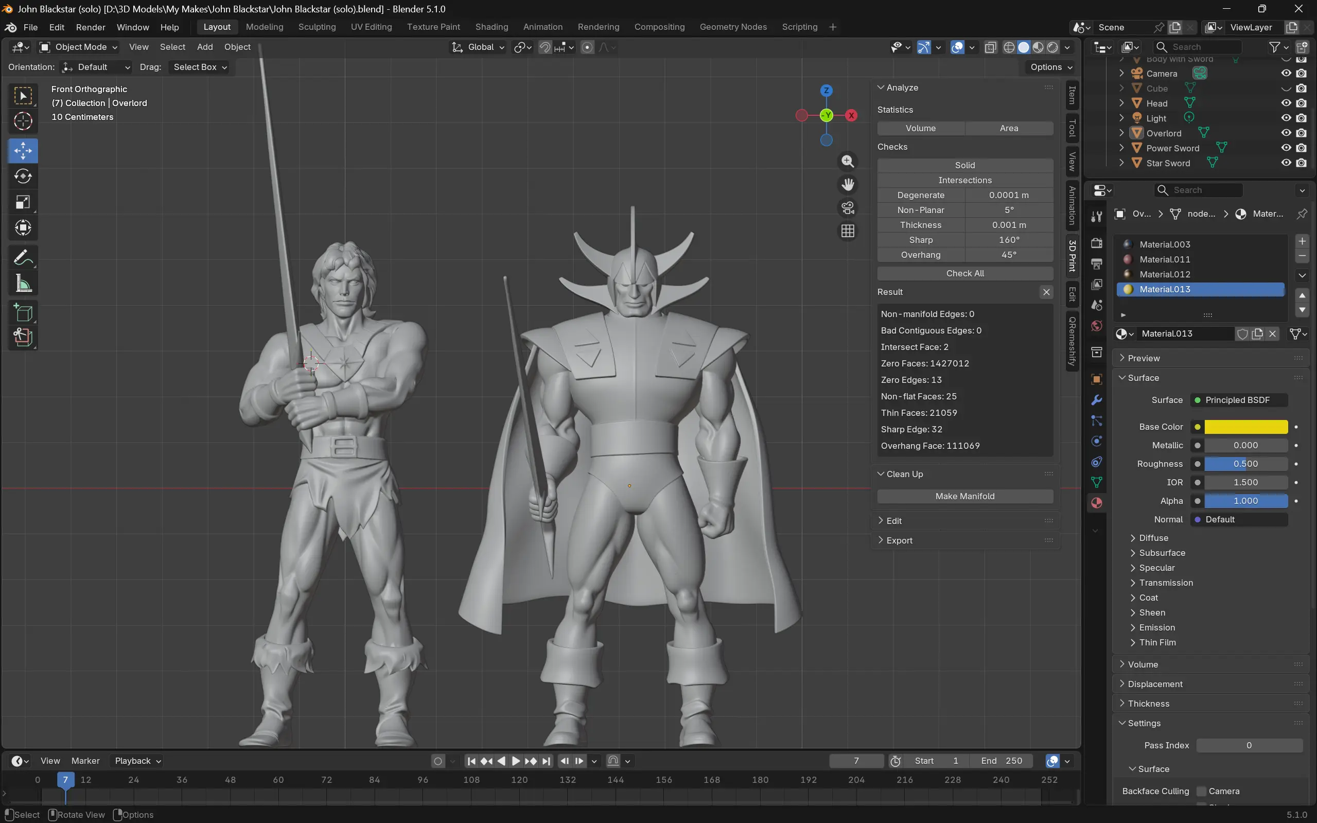Viewport: 1317px width, 823px height.
Task: Click the current frame number field
Action: pos(856,761)
